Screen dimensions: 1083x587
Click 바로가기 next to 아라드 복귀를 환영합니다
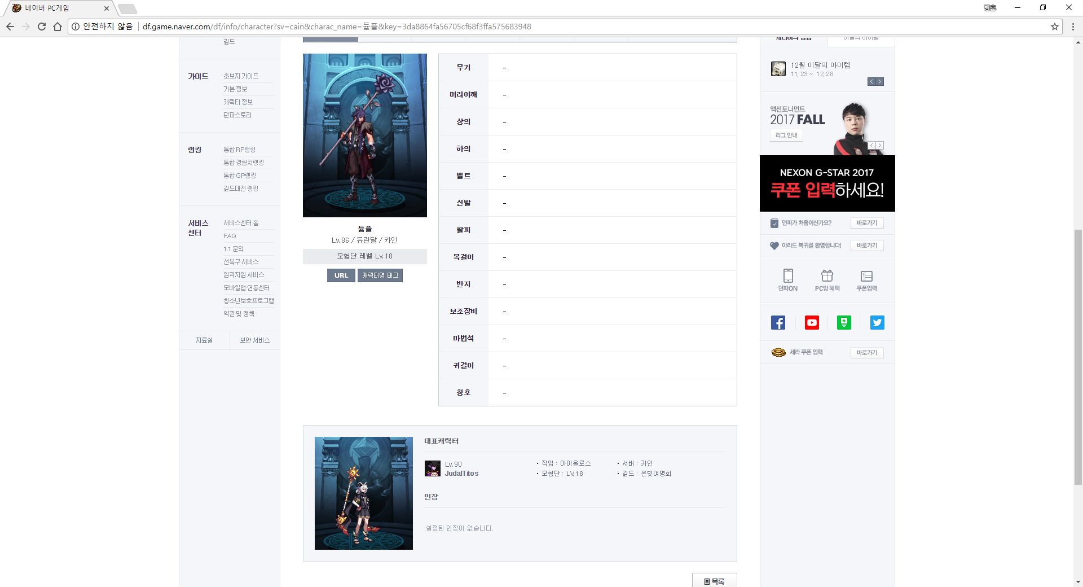867,246
